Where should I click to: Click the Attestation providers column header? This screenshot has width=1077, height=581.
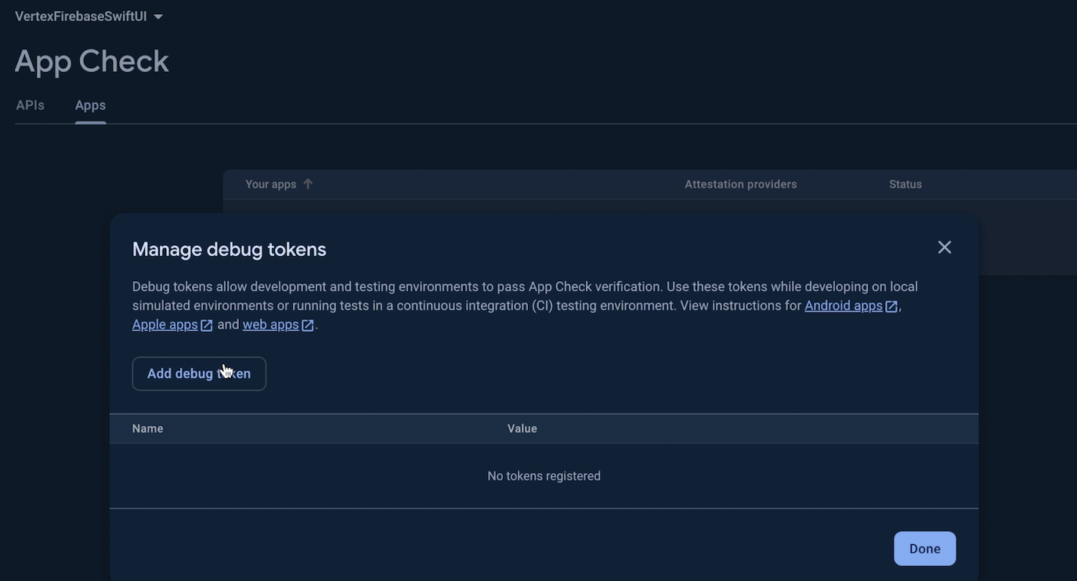(740, 184)
